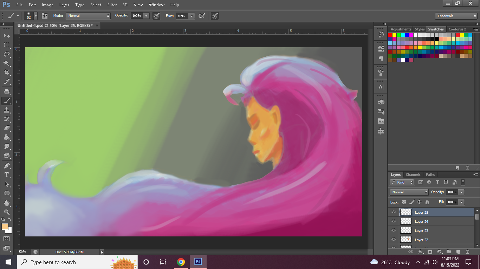This screenshot has height=269, width=480.
Task: Open the Image menu
Action: point(47,5)
